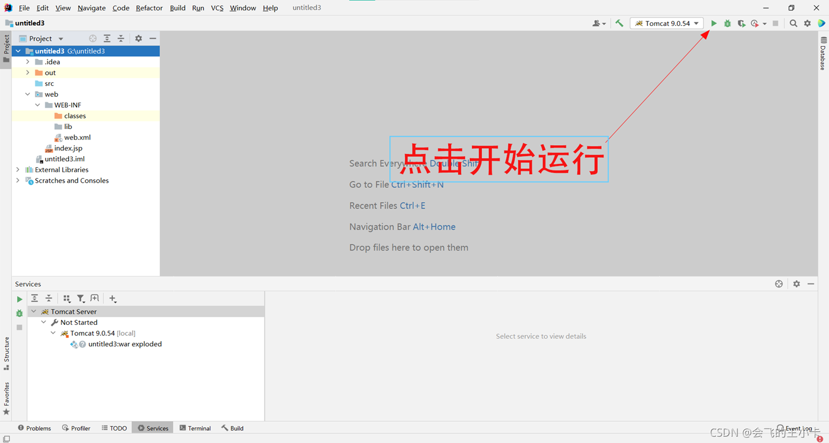The image size is (829, 443).
Task: Select the classes folder
Action: tap(70, 116)
